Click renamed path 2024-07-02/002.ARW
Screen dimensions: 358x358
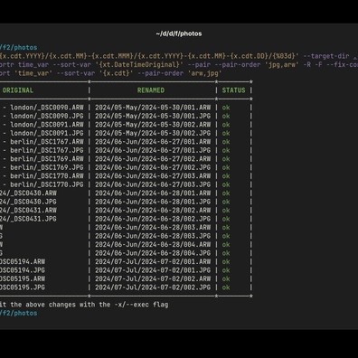pyautogui.click(x=153, y=278)
